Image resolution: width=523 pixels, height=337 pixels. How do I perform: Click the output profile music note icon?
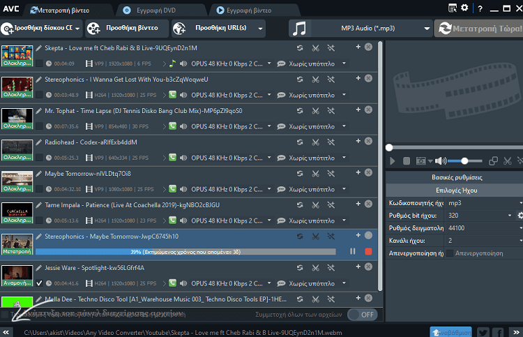[x=299, y=29]
